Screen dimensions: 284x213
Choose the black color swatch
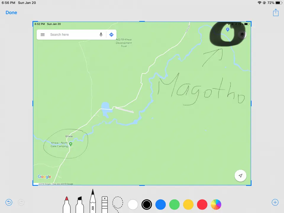pos(146,204)
